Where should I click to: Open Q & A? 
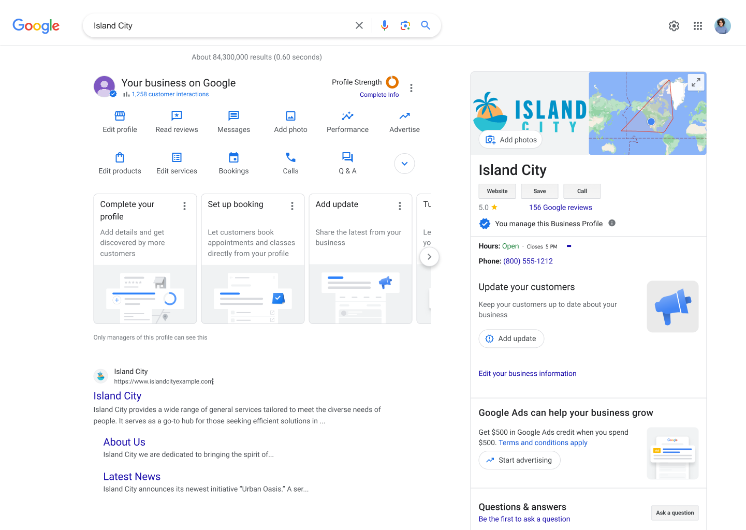(347, 164)
